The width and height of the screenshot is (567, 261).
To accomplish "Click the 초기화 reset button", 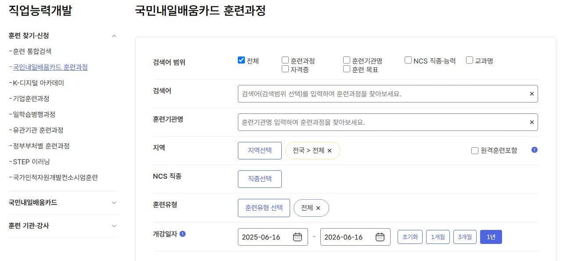I will click(409, 236).
